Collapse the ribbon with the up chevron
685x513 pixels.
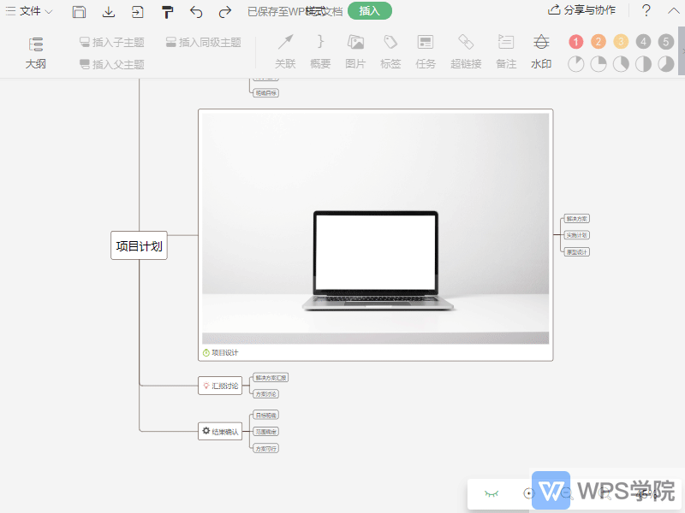(x=673, y=10)
